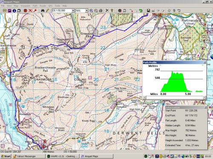Image resolution: width=213 pixels, height=159 pixels.
Task: Click the green reverse route arrow icon
Action: 141,11
